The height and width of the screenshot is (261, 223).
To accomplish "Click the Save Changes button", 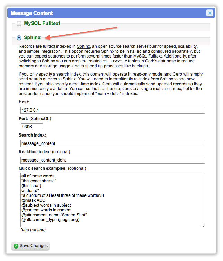I will pyautogui.click(x=30, y=246).
